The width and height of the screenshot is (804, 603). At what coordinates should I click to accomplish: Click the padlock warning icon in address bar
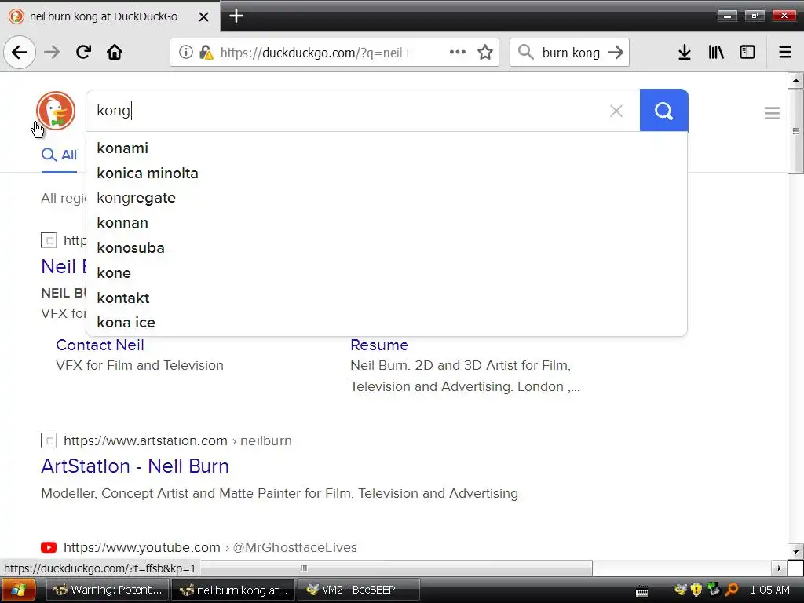click(x=206, y=52)
